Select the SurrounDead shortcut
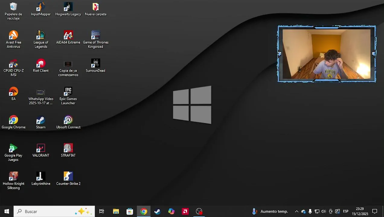 pyautogui.click(x=95, y=66)
